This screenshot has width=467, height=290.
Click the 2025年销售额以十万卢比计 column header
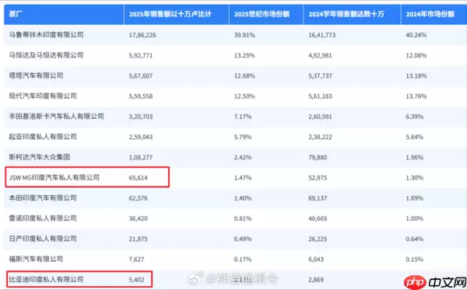(170, 14)
